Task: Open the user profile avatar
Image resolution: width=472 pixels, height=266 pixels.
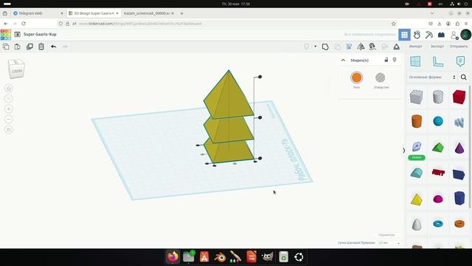Action: pyautogui.click(x=465, y=35)
